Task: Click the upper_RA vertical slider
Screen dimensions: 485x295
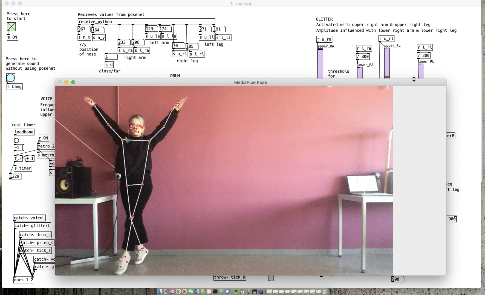Action: coord(320,64)
